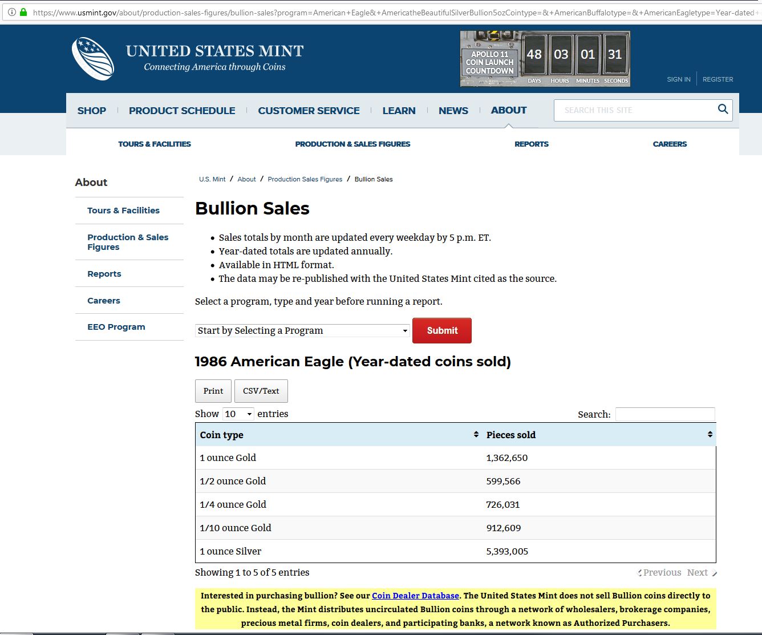Click the search magnifier icon
Screen dimensions: 762x635
(x=723, y=110)
